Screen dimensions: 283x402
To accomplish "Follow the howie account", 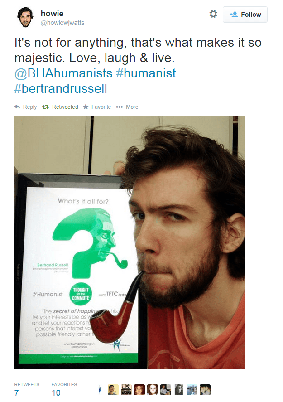I will click(x=245, y=15).
